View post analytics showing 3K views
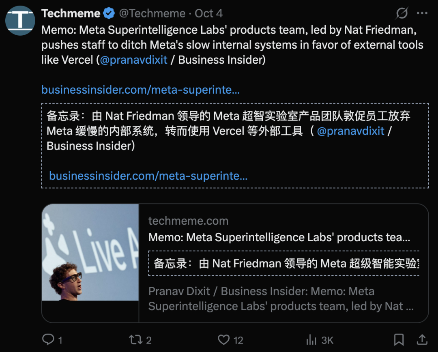The height and width of the screenshot is (352, 438). coord(311,339)
